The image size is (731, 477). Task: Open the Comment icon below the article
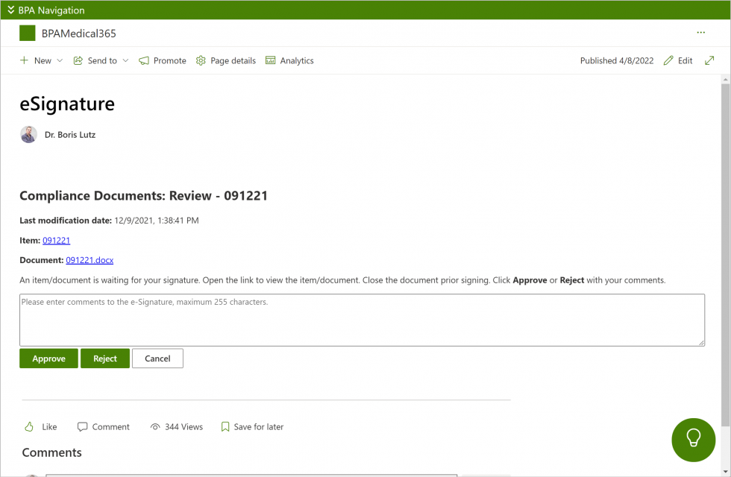click(82, 426)
